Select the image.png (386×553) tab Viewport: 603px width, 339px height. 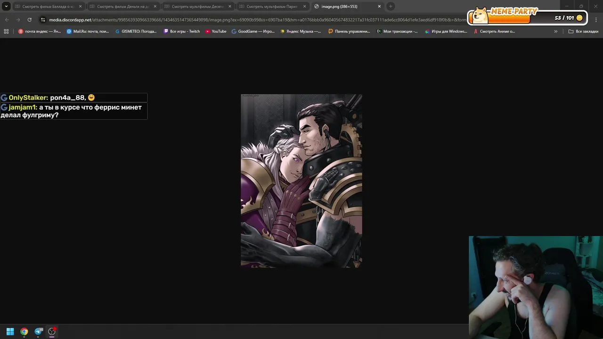(347, 7)
